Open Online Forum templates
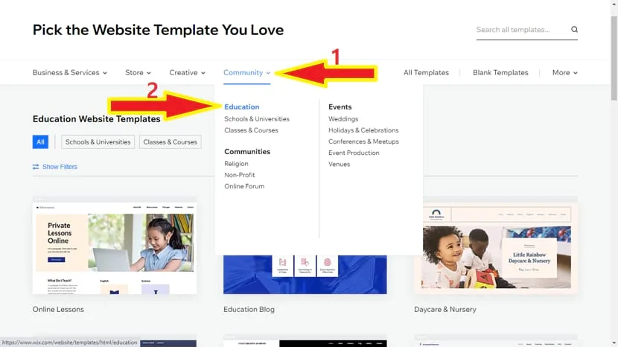The height and width of the screenshot is (347, 618). pyautogui.click(x=244, y=186)
